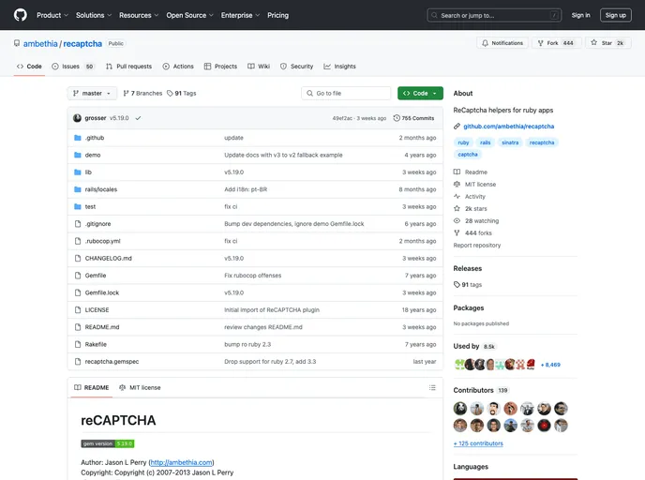Switch to the Issues tab
The width and height of the screenshot is (645, 480).
73,67
